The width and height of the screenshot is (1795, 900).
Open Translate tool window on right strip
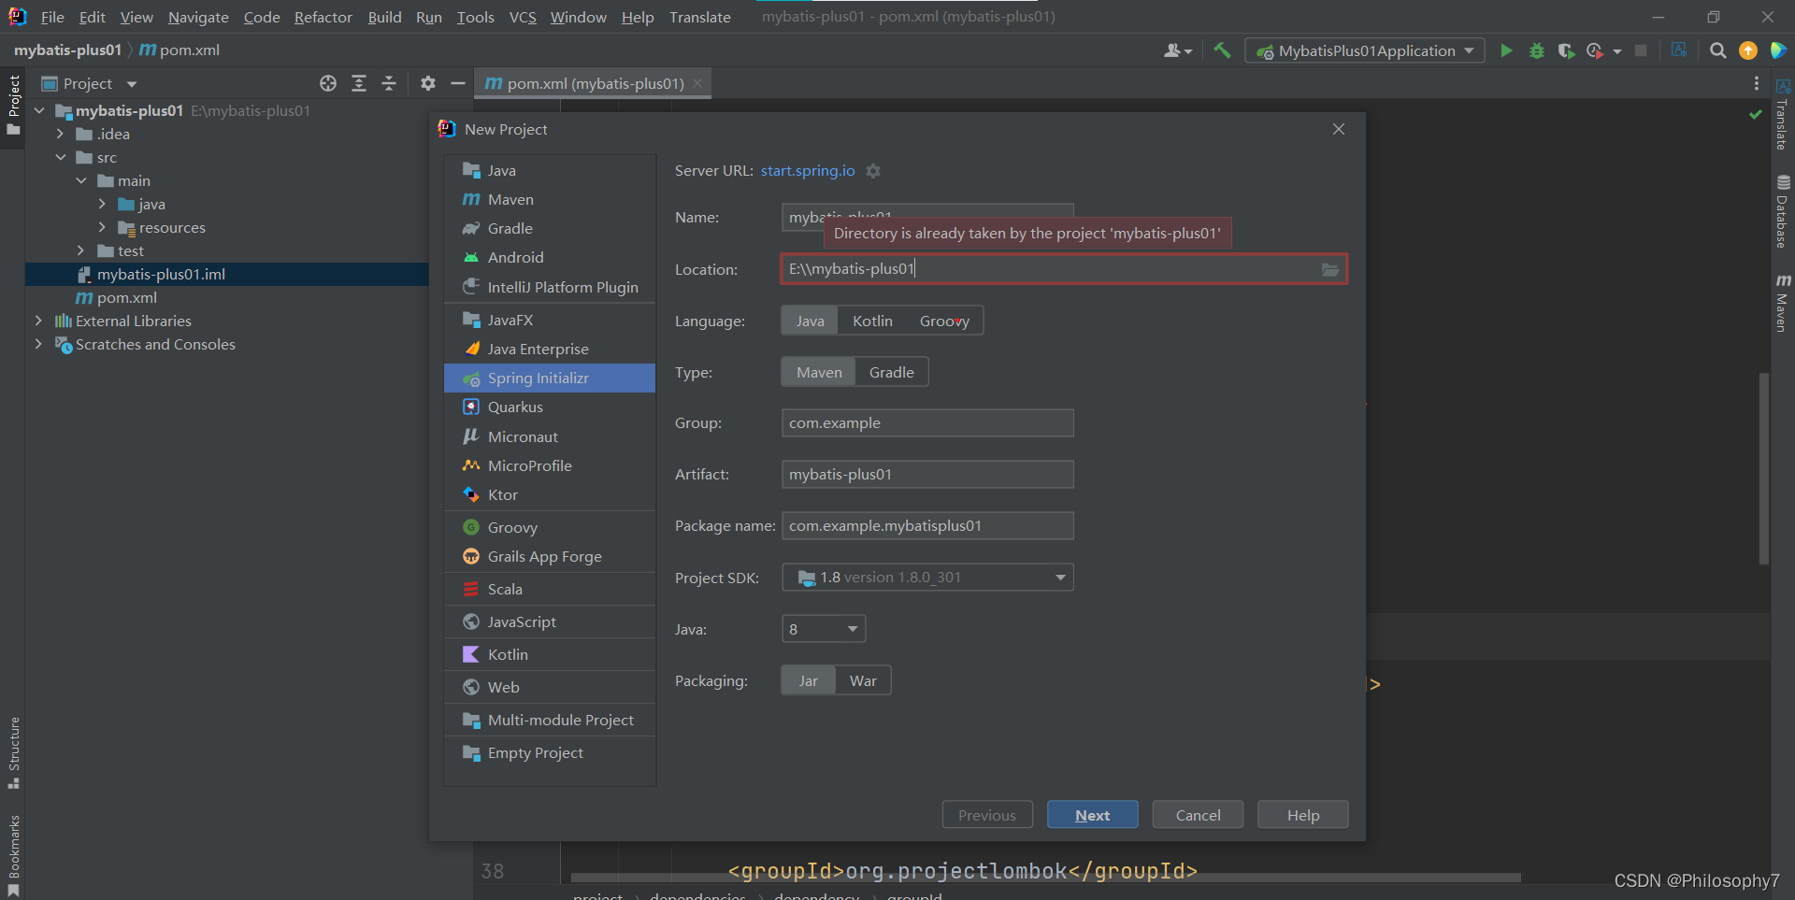coord(1783,115)
